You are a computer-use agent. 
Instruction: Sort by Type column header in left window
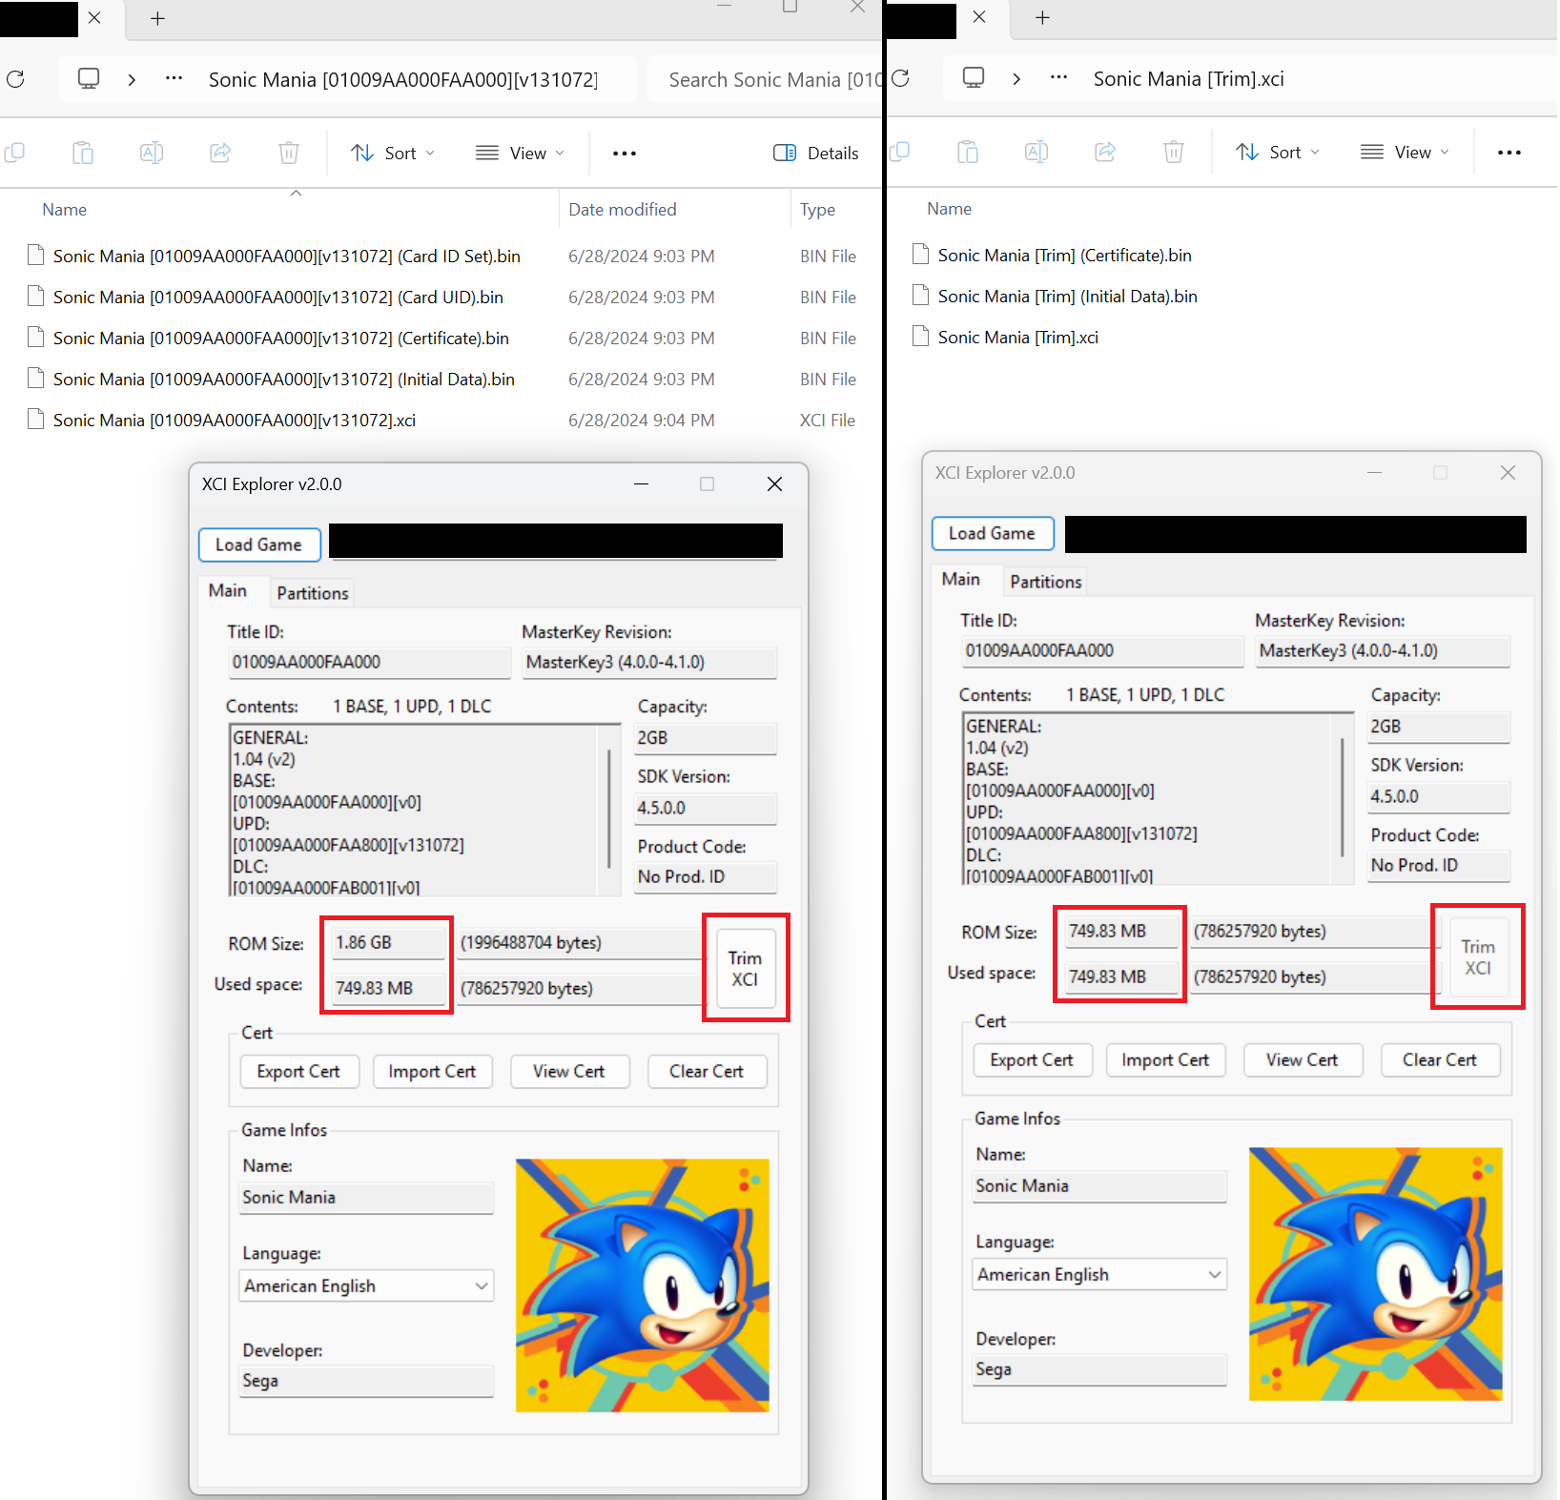(x=818, y=210)
